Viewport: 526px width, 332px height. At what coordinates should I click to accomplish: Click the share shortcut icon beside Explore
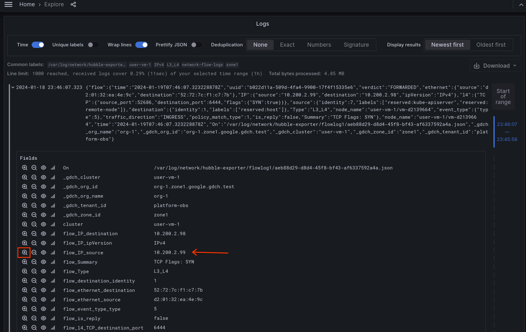(x=73, y=4)
